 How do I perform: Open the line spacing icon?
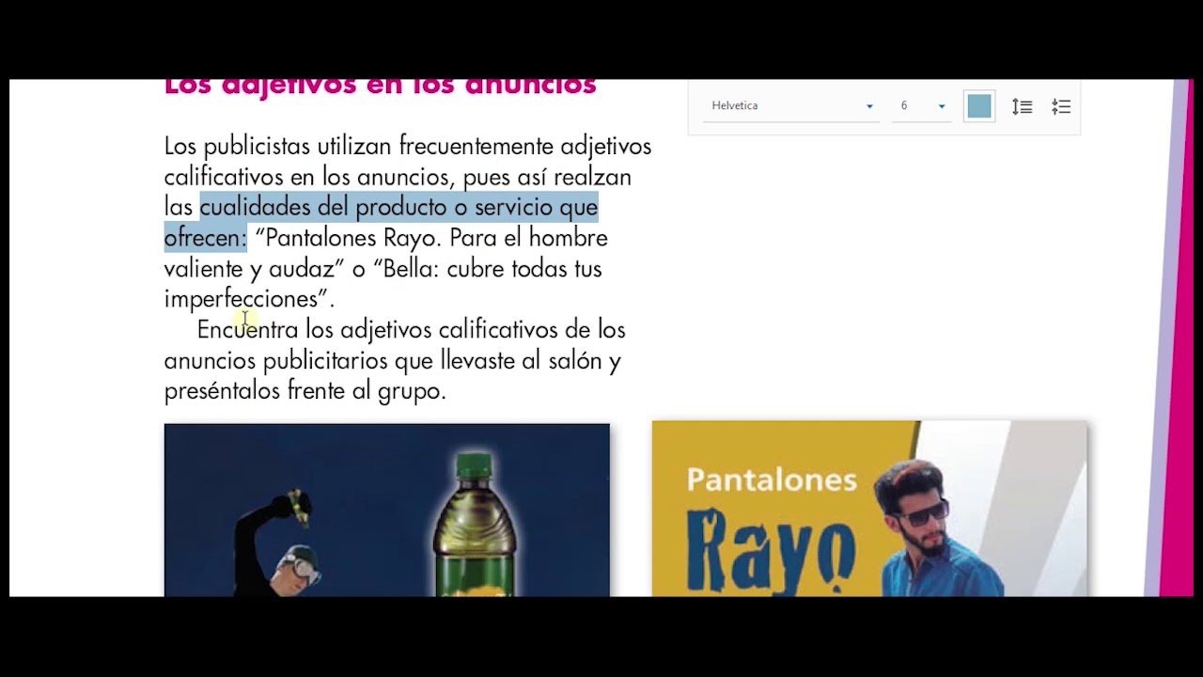tap(1022, 107)
